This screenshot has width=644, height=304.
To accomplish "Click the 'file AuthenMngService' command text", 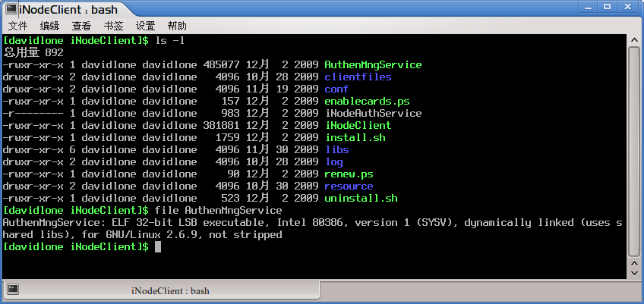I will 219,211.
